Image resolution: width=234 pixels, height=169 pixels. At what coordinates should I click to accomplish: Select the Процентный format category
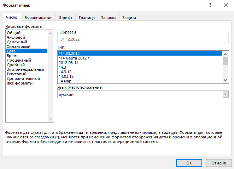(19, 60)
